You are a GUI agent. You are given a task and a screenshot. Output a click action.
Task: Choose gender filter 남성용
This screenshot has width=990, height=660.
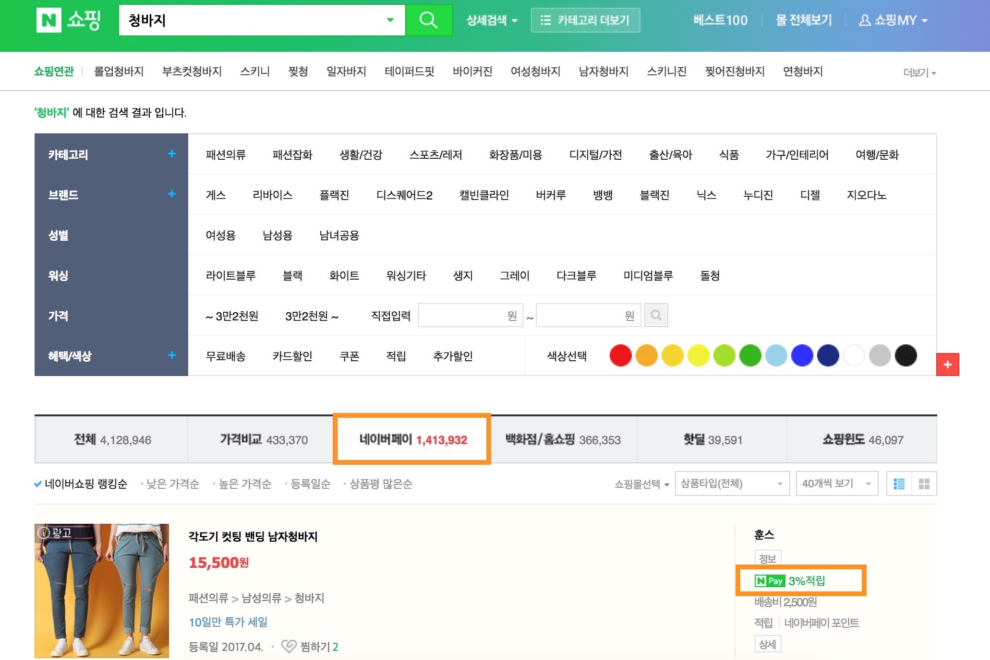(278, 235)
